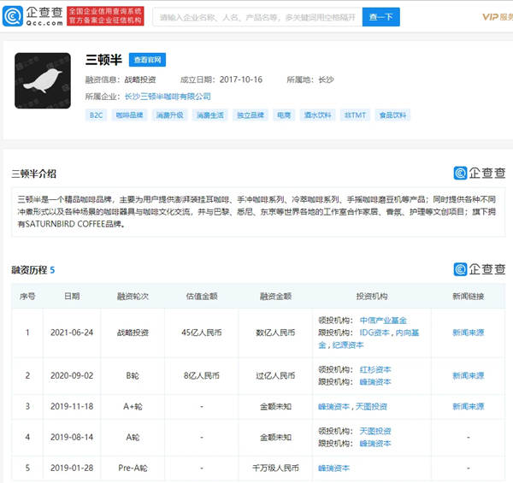This screenshot has width=513, height=483.
Task: Open 天图投资 link in A+轮 row
Action: [372, 406]
